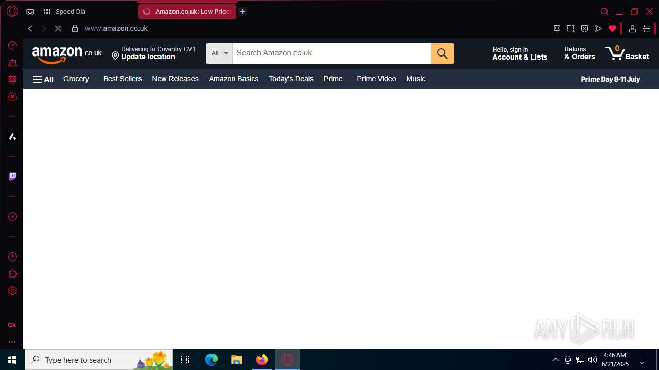This screenshot has width=659, height=370.
Task: Submit Amazon search with magnifier button
Action: 442,53
